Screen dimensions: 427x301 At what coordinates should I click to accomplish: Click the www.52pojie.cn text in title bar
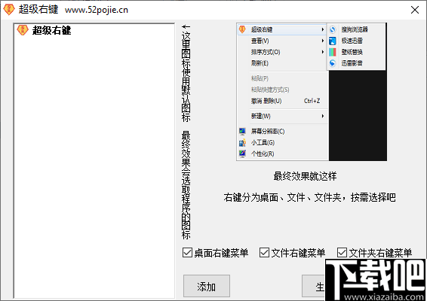[x=97, y=10]
